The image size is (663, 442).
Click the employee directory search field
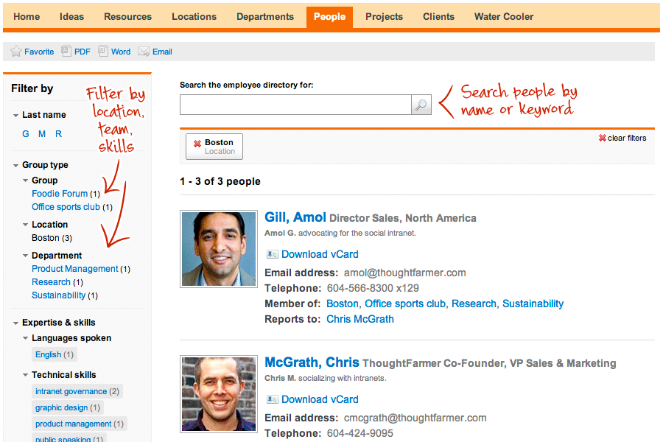(x=295, y=105)
